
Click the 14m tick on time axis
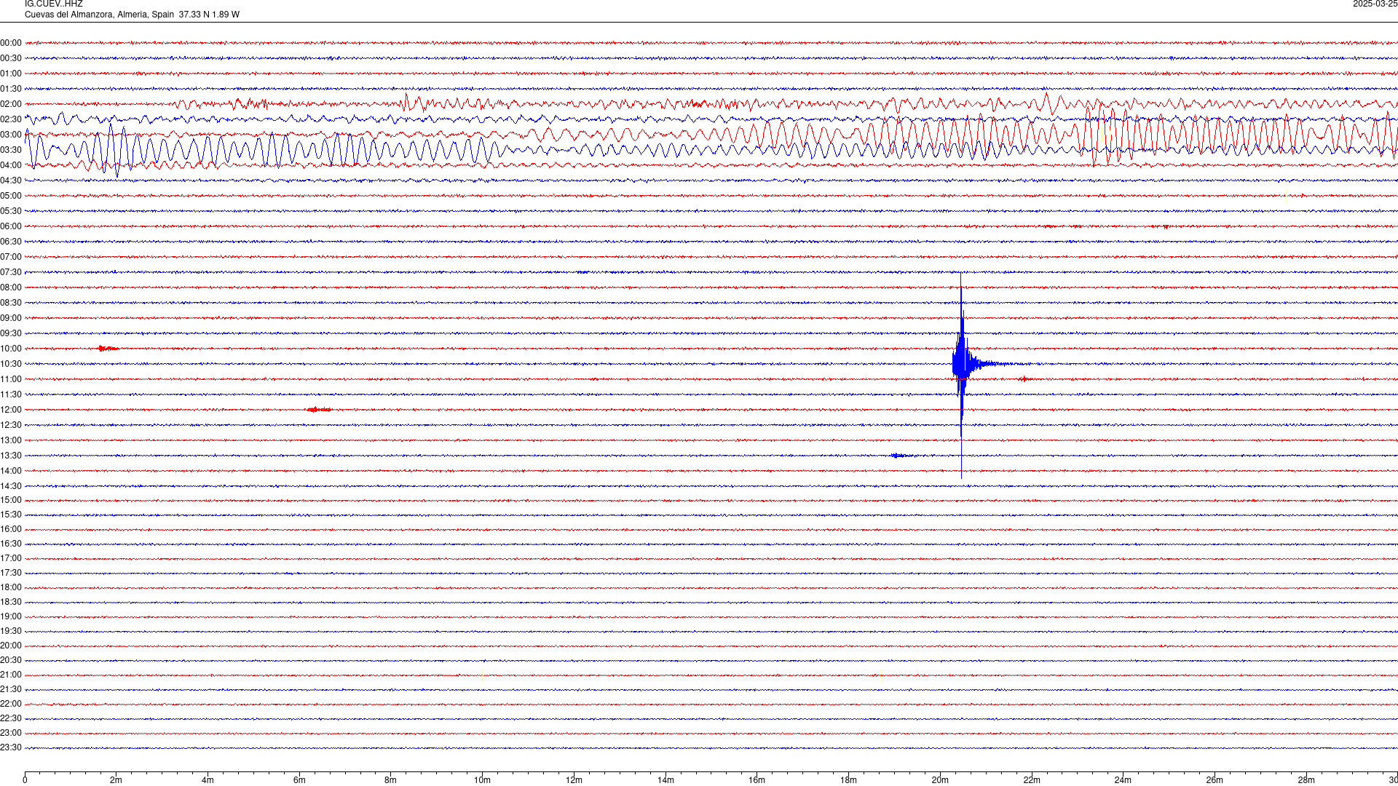coord(666,780)
